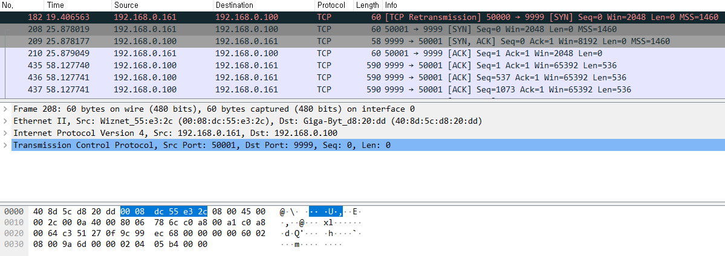Click hex bytes 00 64 c3 51 in row 0020
Image resolution: width=725 pixels, height=256 pixels.
click(59, 233)
